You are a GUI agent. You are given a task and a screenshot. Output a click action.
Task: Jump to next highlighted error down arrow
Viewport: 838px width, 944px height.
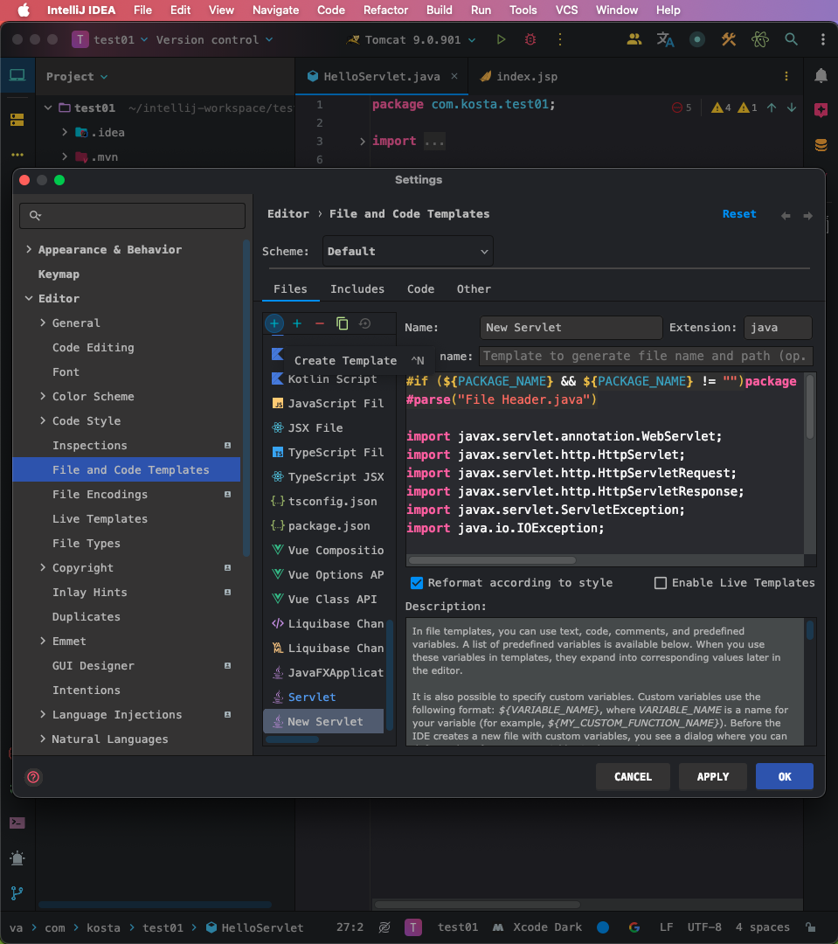click(792, 108)
